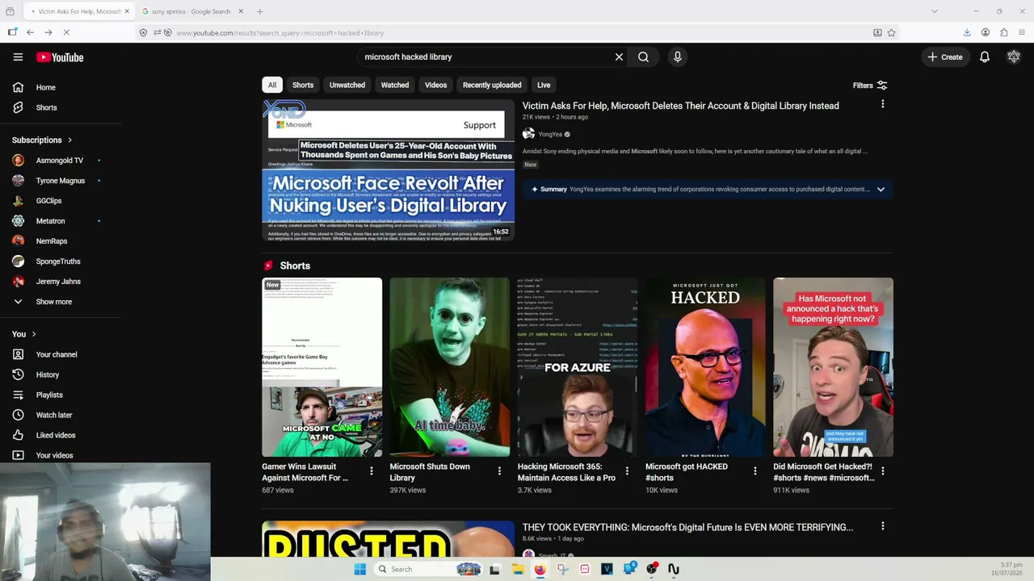Screen dimensions: 1034x581
Task: Open 'THEY TOOK EVERYTHING' video title
Action: tap(687, 527)
